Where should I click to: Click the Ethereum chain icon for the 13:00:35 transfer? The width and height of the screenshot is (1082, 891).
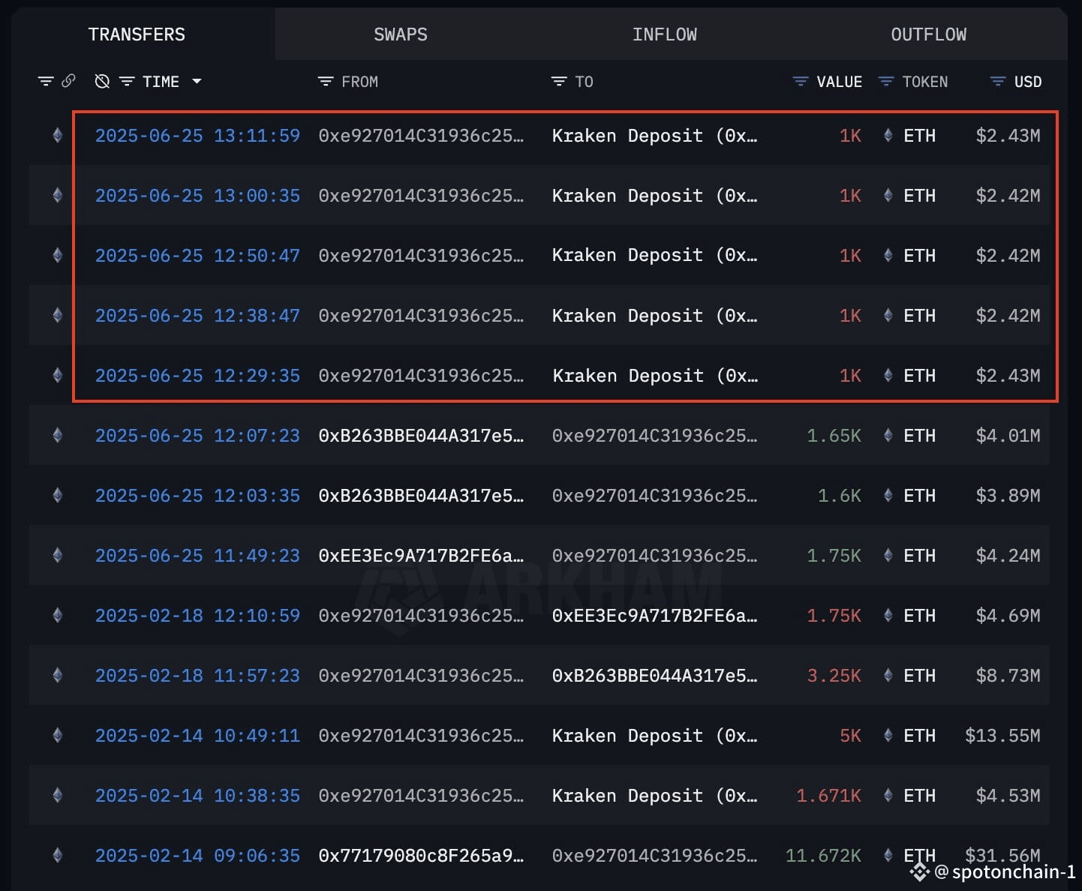coord(58,196)
